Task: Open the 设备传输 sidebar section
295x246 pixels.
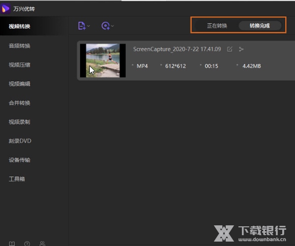Action: coord(19,160)
